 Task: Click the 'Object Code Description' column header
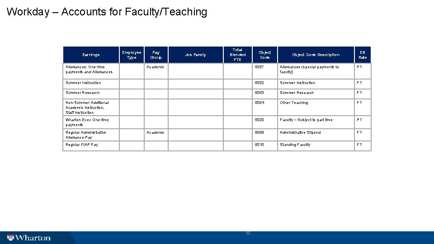pos(316,55)
